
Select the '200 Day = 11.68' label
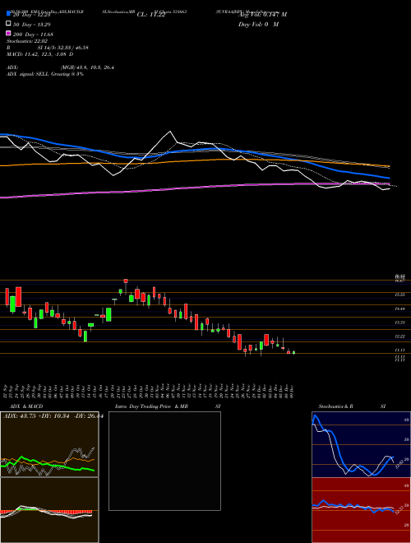(34, 35)
